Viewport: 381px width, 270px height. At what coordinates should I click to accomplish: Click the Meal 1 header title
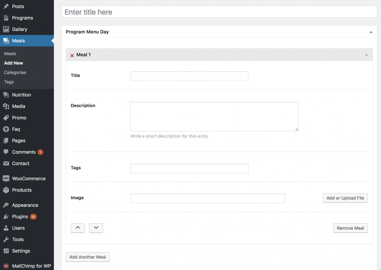click(83, 55)
